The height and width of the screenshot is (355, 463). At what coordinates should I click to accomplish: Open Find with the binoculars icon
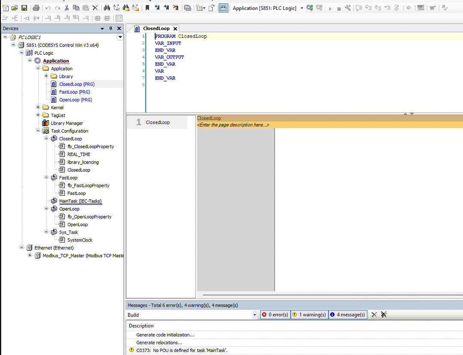coord(107,8)
